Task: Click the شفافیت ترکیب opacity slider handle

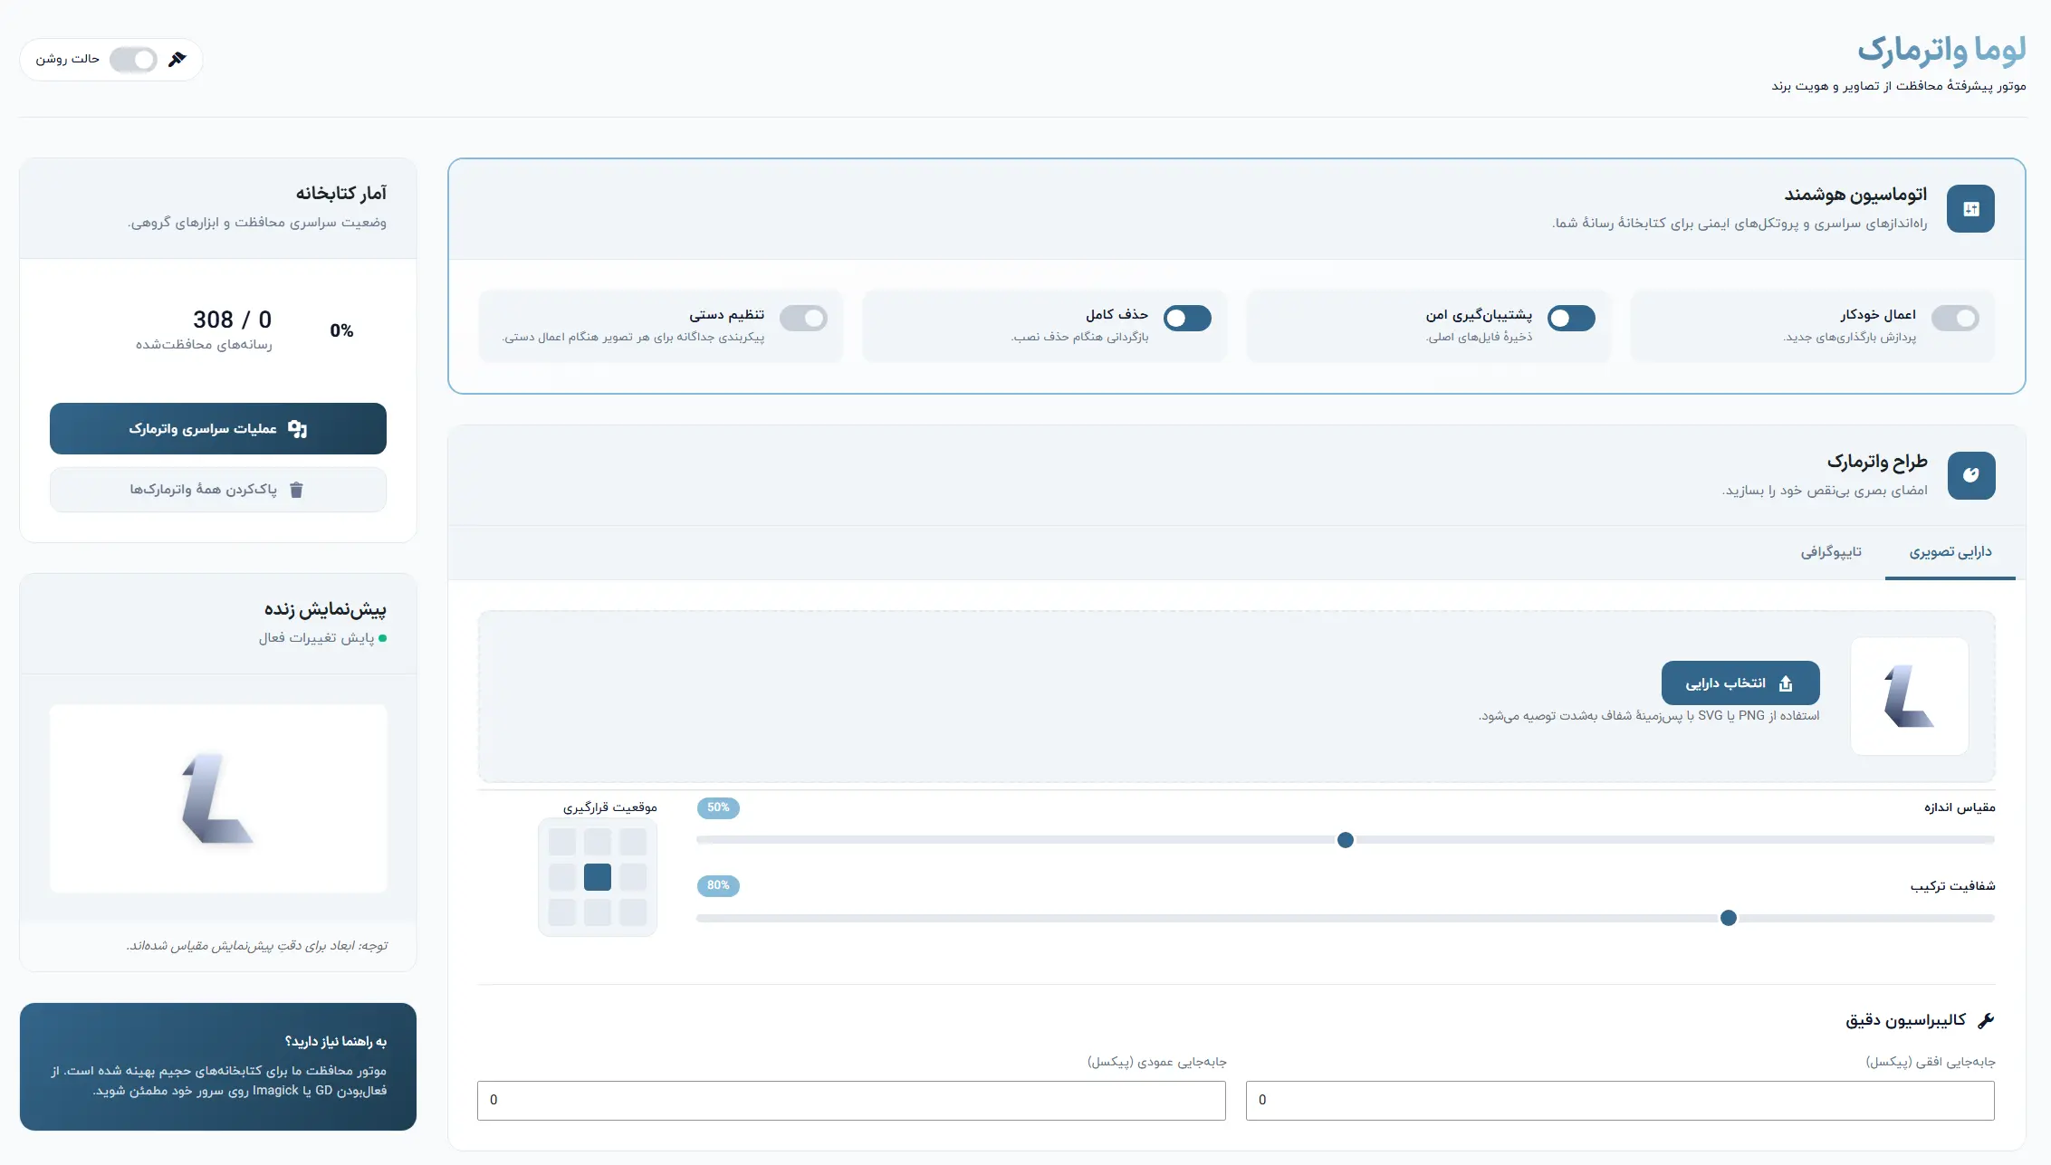Action: [1729, 918]
